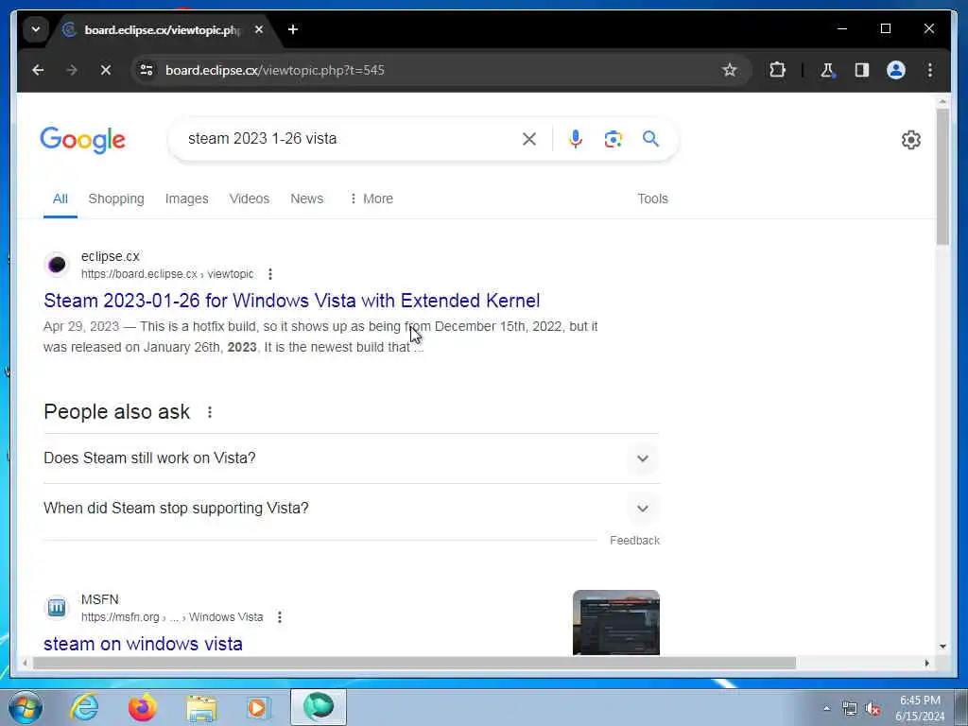The height and width of the screenshot is (726, 968).
Task: Open Google quick settings gear
Action: click(910, 140)
